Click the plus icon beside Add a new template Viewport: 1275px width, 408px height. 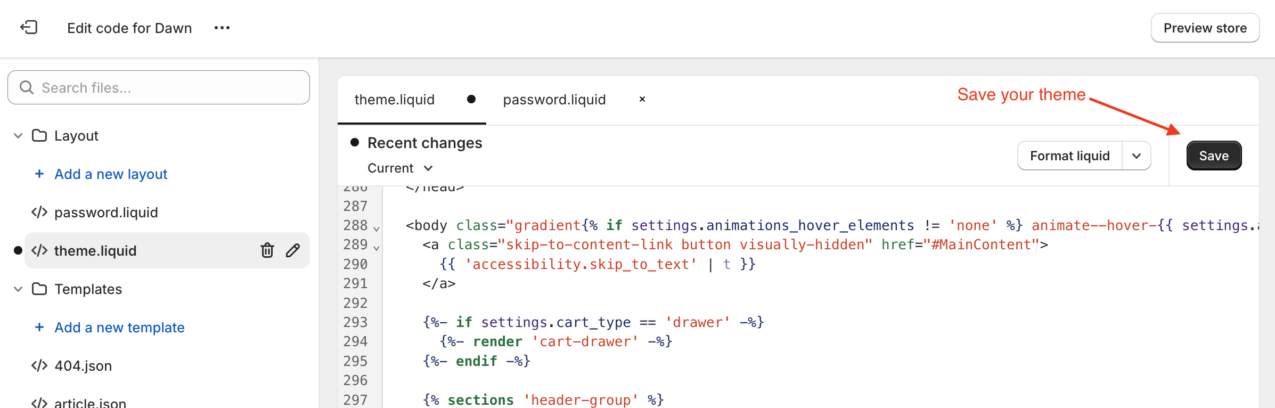[x=39, y=327]
